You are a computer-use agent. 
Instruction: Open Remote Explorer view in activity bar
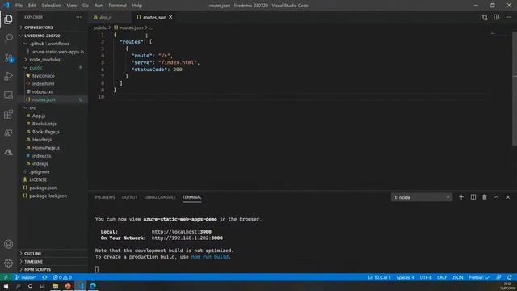point(8,95)
